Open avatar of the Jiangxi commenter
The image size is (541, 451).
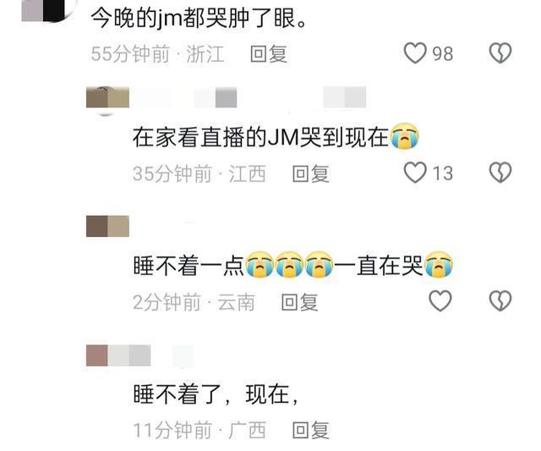pos(107,97)
